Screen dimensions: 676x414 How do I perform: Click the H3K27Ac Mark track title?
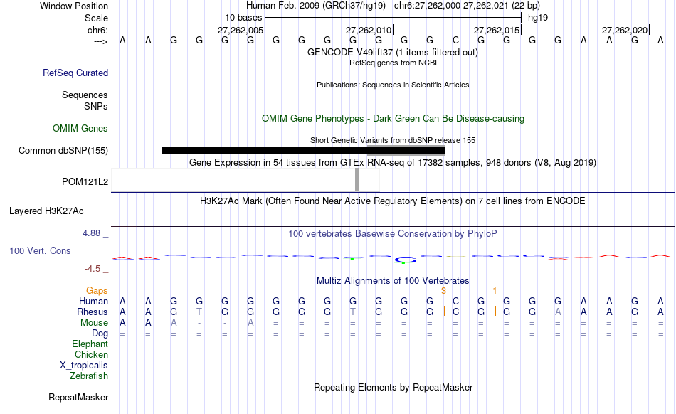click(393, 201)
